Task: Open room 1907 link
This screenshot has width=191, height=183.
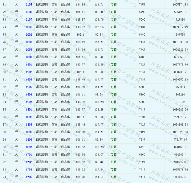Action: click(x=29, y=102)
